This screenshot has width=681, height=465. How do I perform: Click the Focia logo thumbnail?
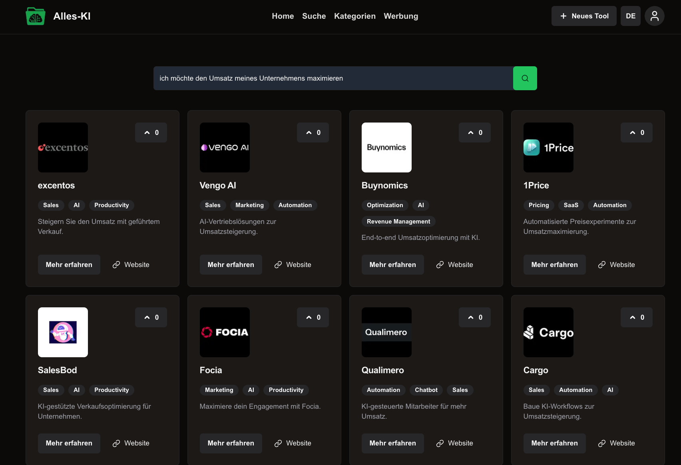225,332
